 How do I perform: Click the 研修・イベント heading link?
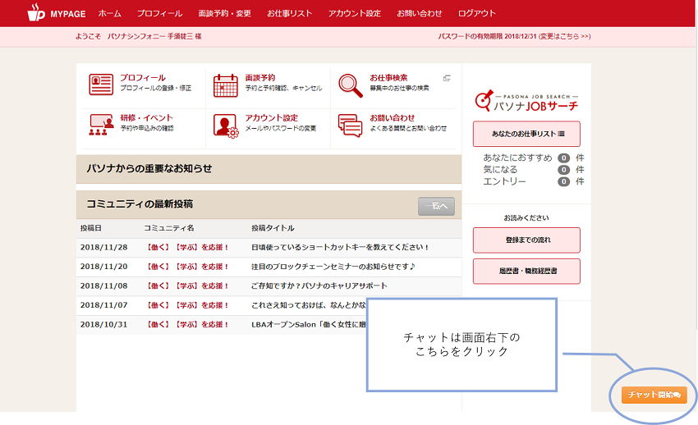point(146,118)
